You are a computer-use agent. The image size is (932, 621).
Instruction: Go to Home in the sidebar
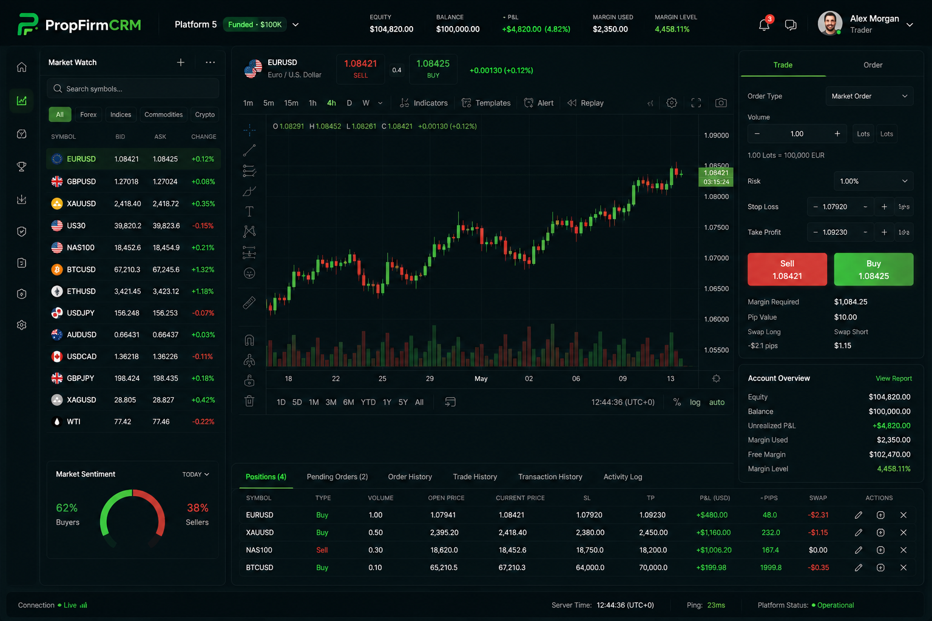(22, 67)
